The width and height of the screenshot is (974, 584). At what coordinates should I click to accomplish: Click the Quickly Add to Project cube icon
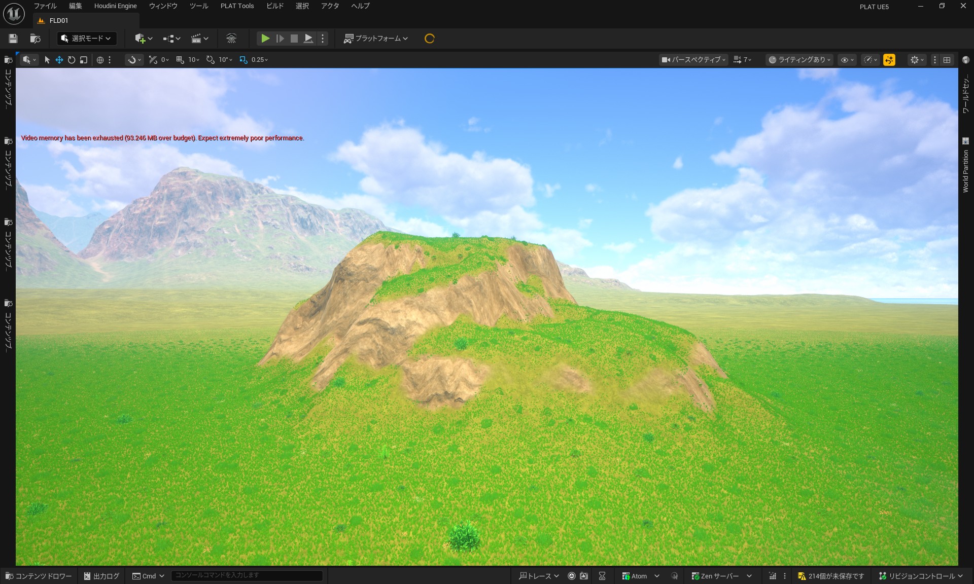(x=141, y=38)
